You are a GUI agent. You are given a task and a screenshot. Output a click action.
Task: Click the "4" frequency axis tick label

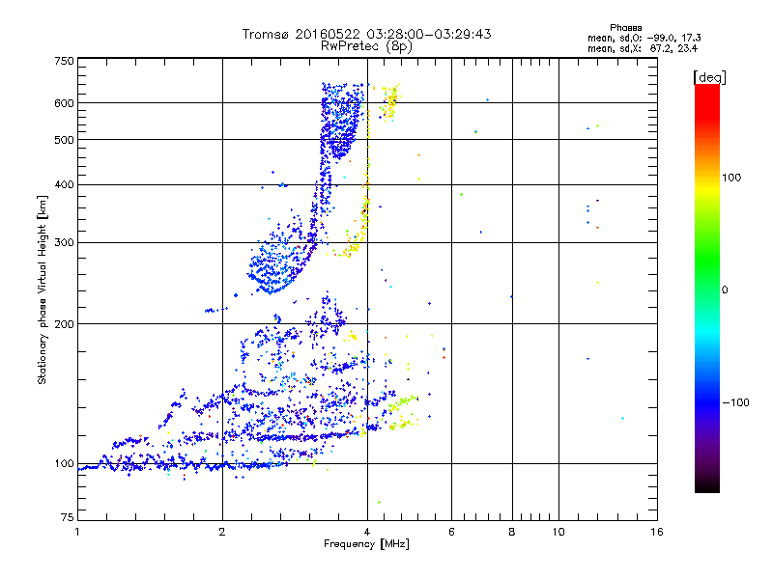(x=367, y=532)
